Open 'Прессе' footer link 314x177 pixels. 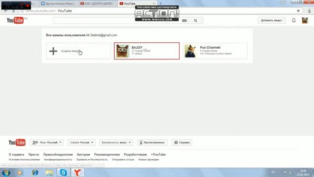[34, 154]
